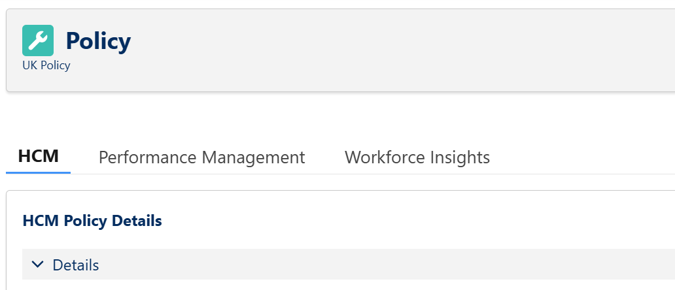
Task: Click the teal wrench Policy icon
Action: click(38, 40)
